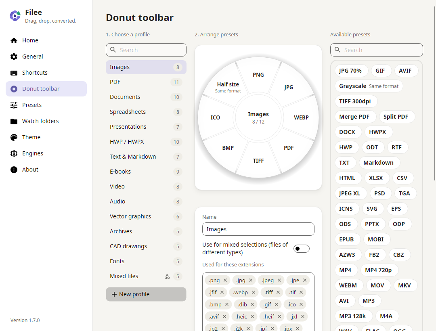Remove the .webp extension chip
The height and width of the screenshot is (331, 436).
point(253,292)
